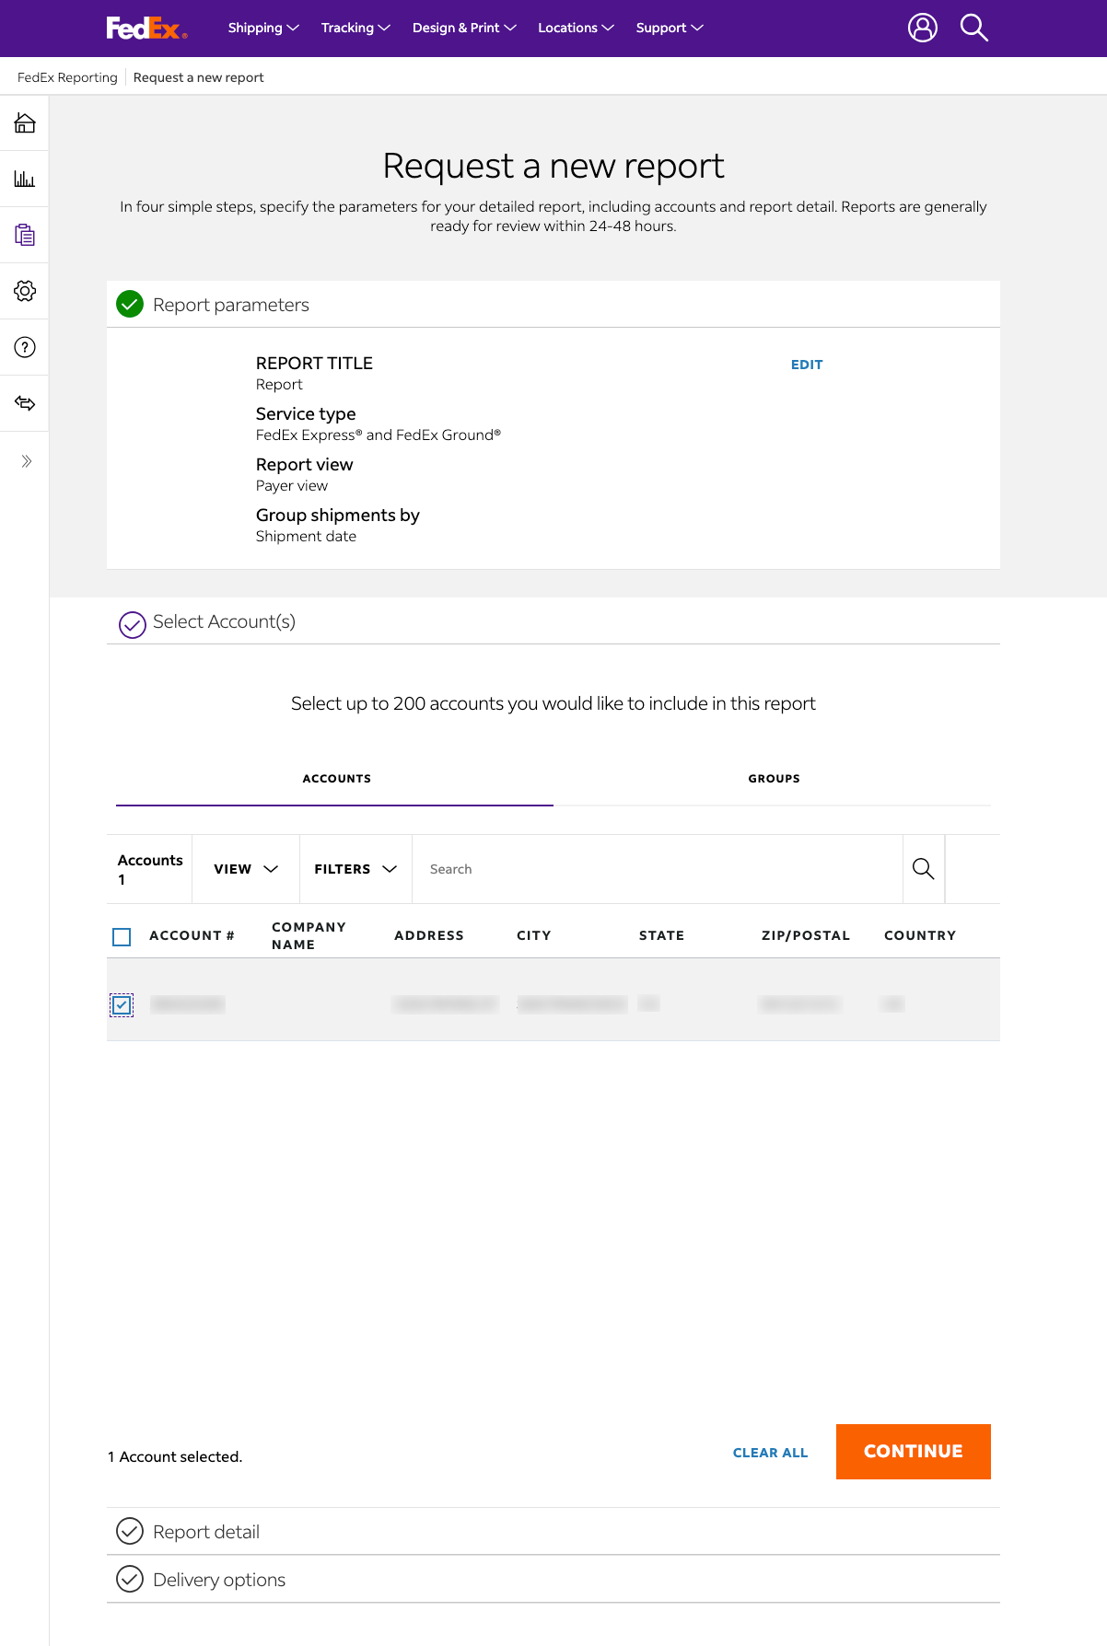Uncheck the selected account row checkbox
Viewport: 1107px width, 1646px height.
click(x=122, y=1005)
